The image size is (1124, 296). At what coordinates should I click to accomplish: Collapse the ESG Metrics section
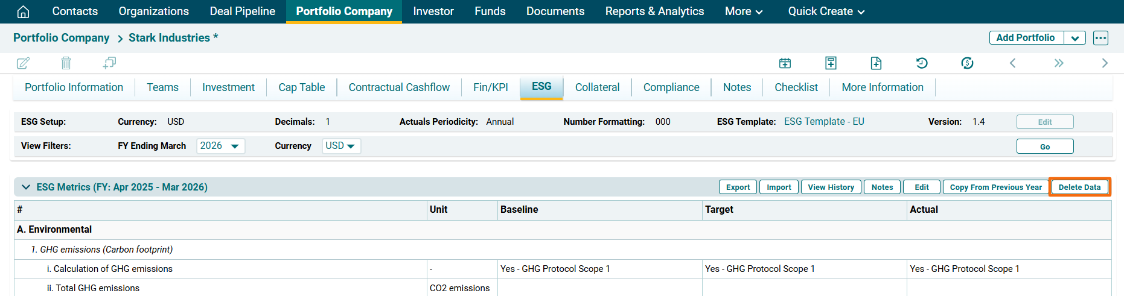(x=26, y=187)
